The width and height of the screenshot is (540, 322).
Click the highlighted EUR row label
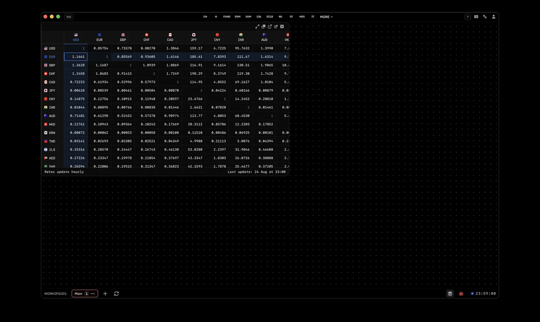click(53, 57)
